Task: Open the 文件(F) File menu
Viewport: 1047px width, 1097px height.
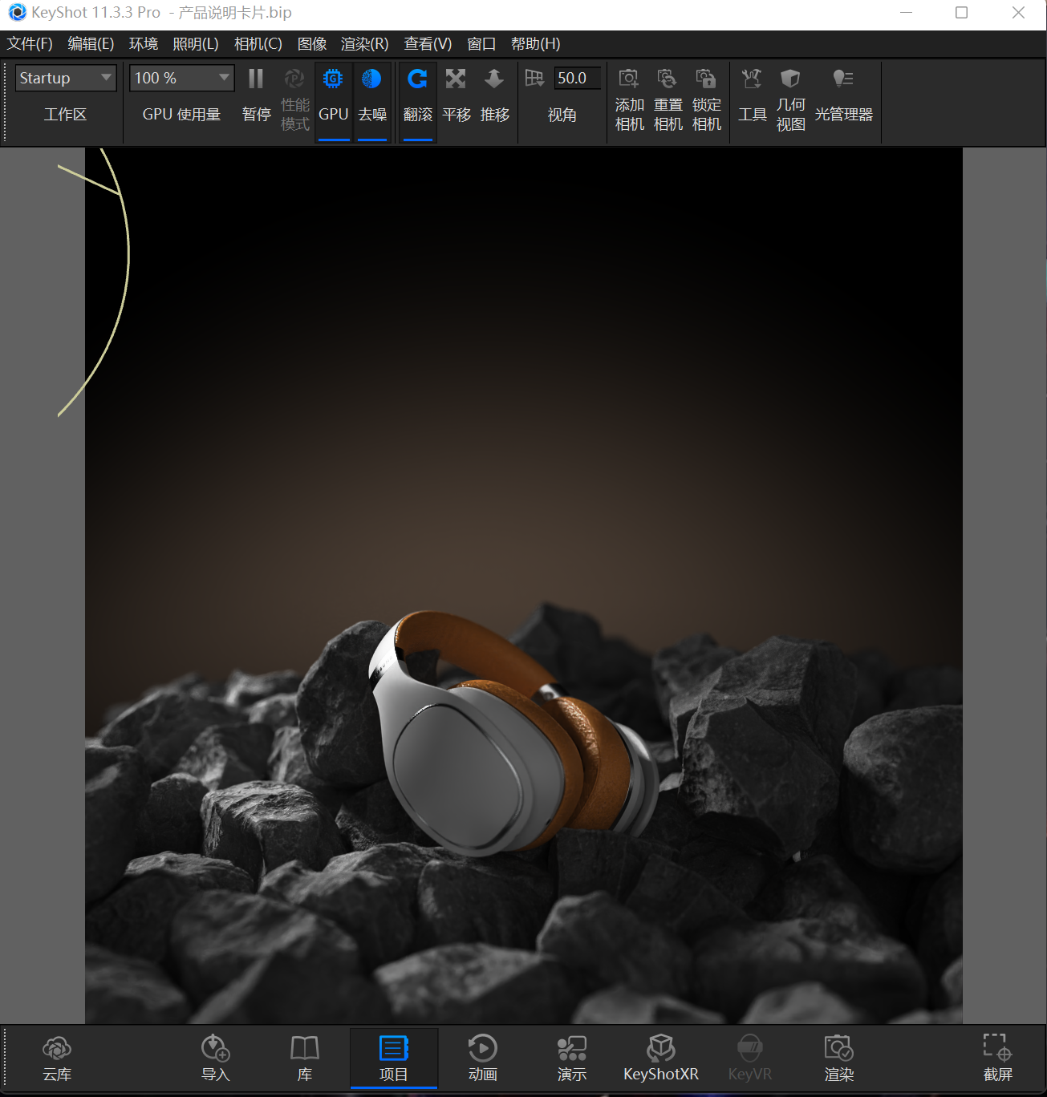Action: (x=30, y=44)
